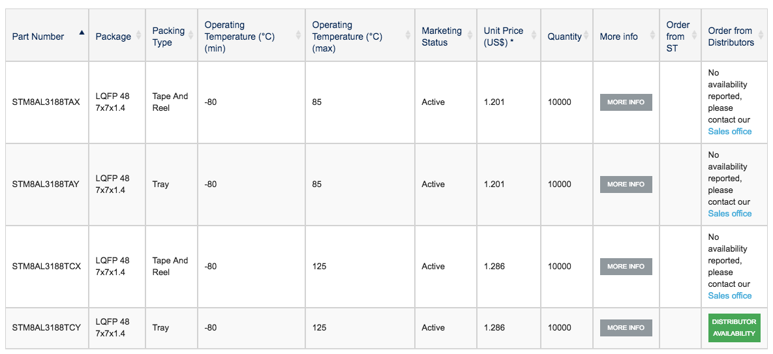This screenshot has height=354, width=773.
Task: Sort by Operating Temperature max arrows
Action: click(x=408, y=35)
